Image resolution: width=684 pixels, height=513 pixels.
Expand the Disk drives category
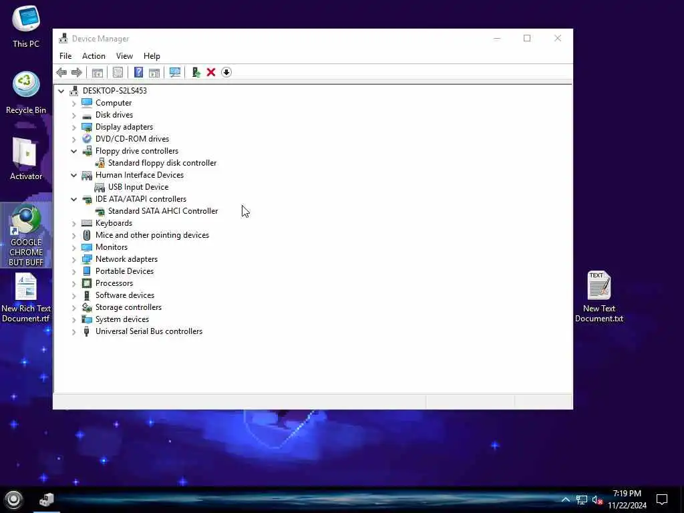pyautogui.click(x=73, y=115)
